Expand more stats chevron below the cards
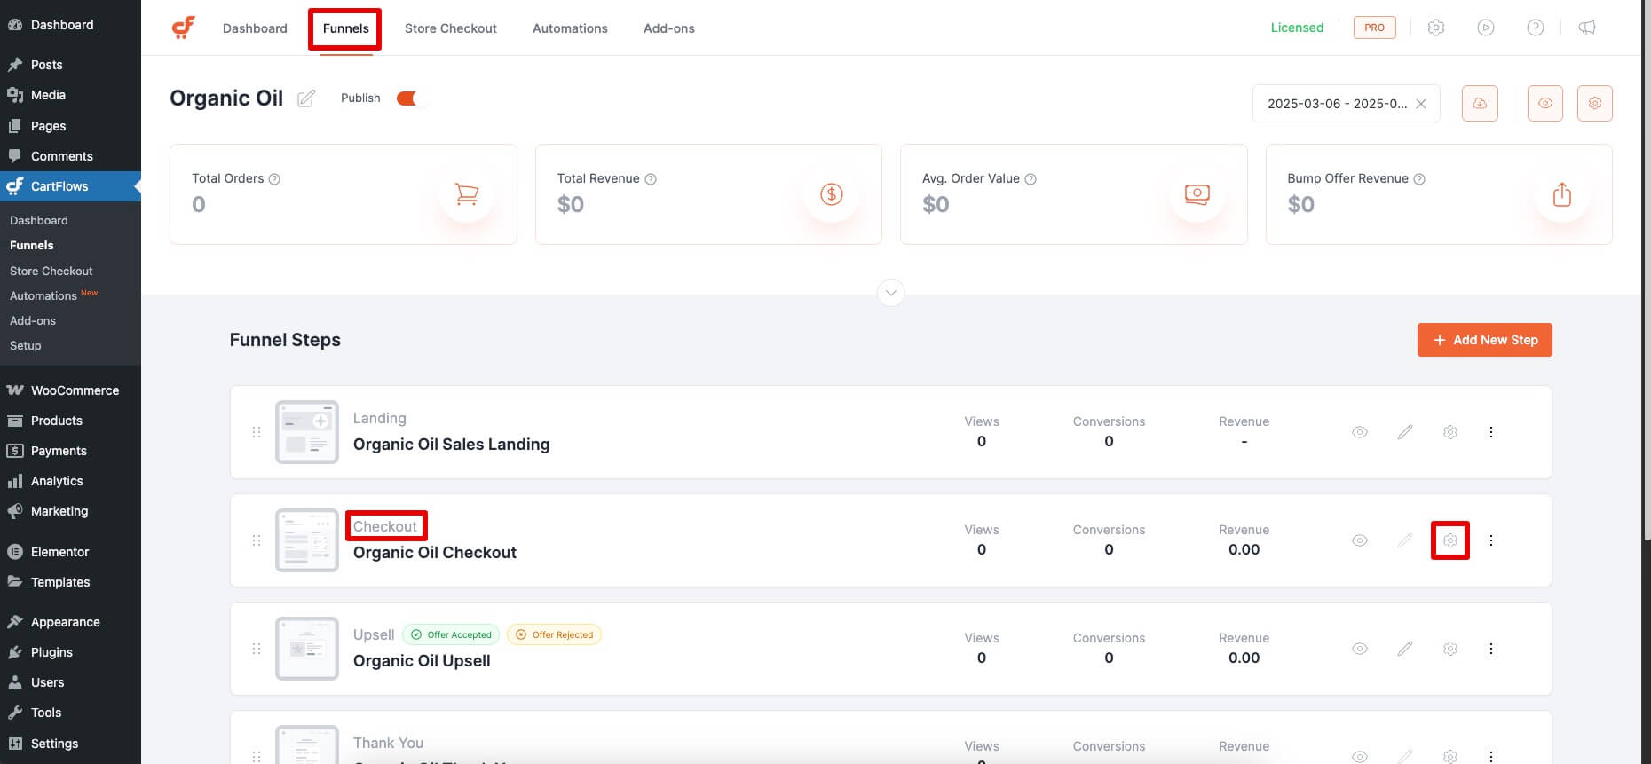Screen dimensions: 1651x764 point(891,293)
